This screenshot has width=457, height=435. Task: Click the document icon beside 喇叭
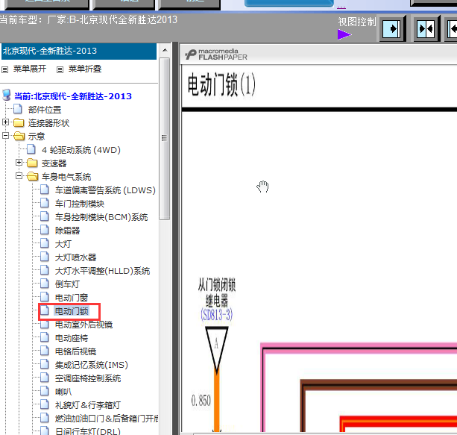tap(44, 391)
